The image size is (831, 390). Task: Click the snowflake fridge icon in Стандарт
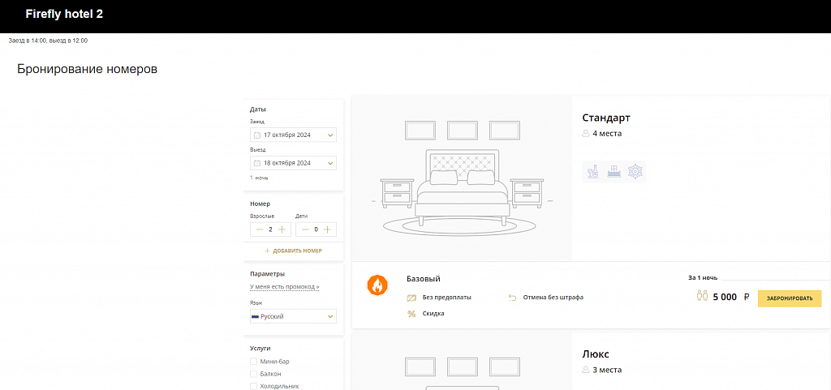pyautogui.click(x=635, y=171)
